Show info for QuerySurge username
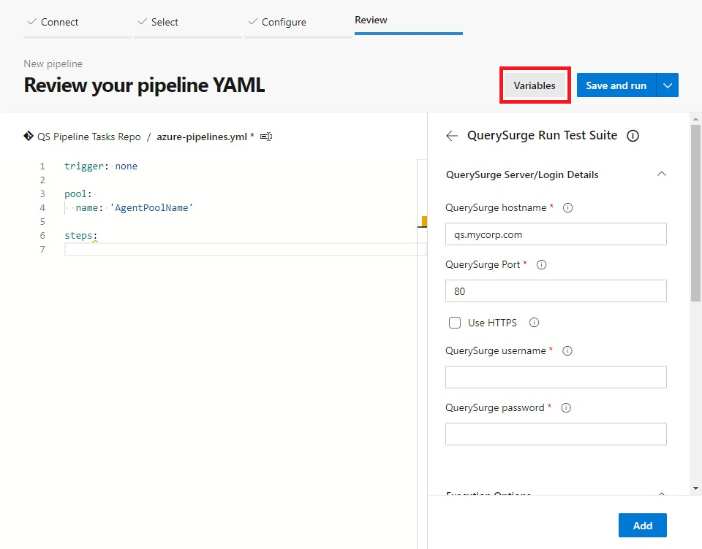The height and width of the screenshot is (549, 702). click(567, 351)
